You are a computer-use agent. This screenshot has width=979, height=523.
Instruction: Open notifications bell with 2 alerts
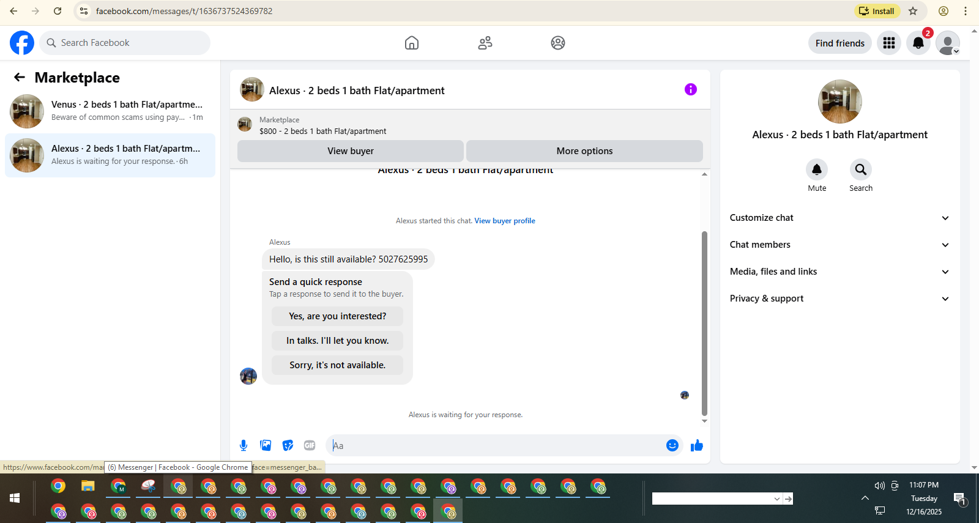pos(918,43)
